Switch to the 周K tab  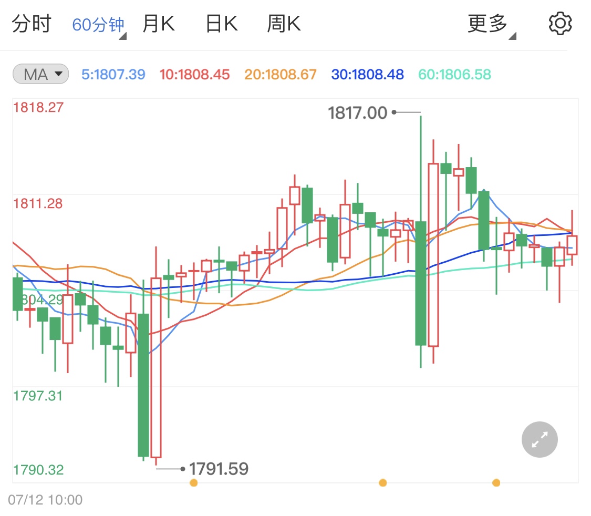[x=284, y=24]
